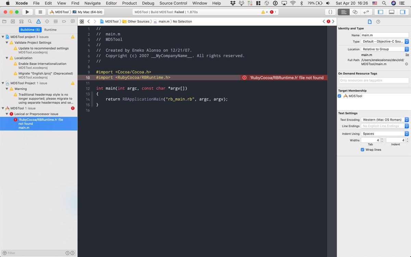Collapse the Warning group
Viewport: 411px width, 257px height.
pyautogui.click(x=7, y=89)
